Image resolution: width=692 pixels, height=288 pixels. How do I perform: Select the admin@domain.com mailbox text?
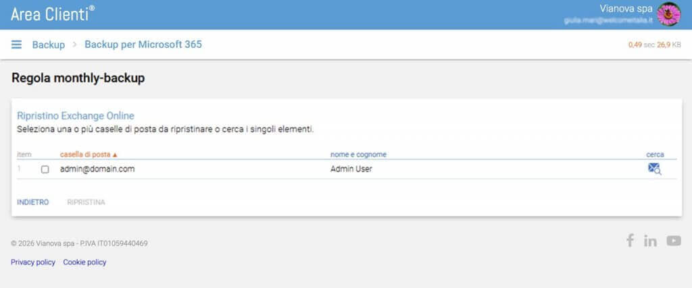tap(97, 169)
